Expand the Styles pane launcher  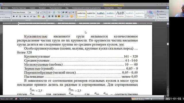pyautogui.click(x=154, y=20)
